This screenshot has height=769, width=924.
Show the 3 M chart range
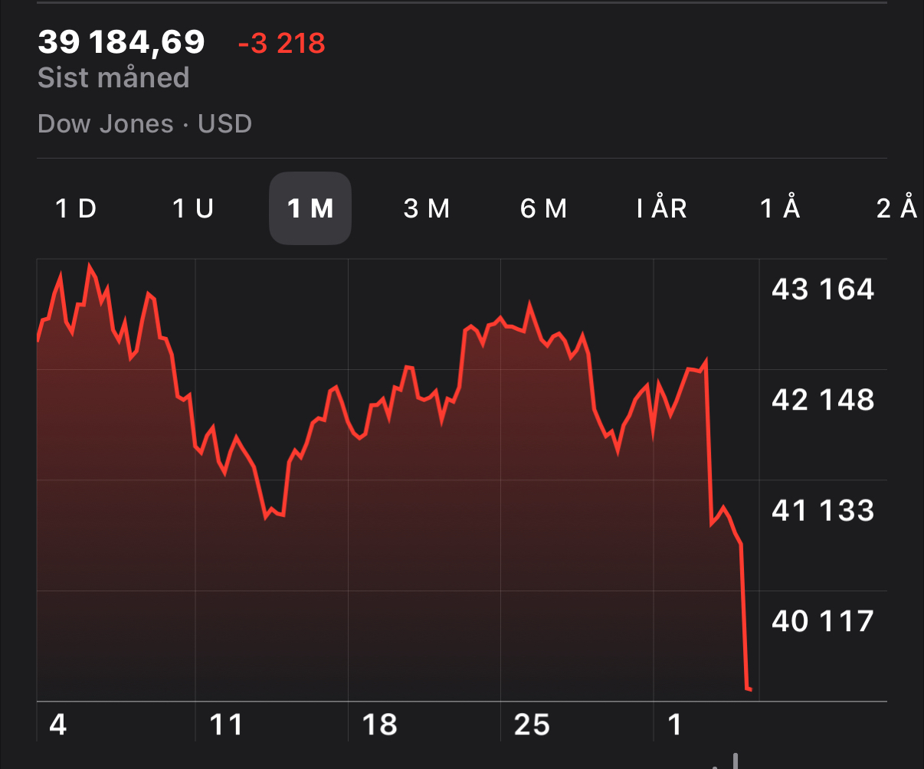427,208
